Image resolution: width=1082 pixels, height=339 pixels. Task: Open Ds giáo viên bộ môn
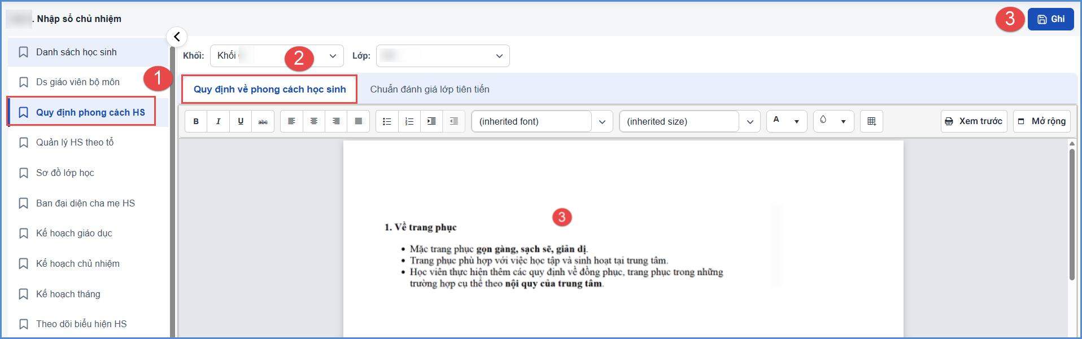pos(88,82)
